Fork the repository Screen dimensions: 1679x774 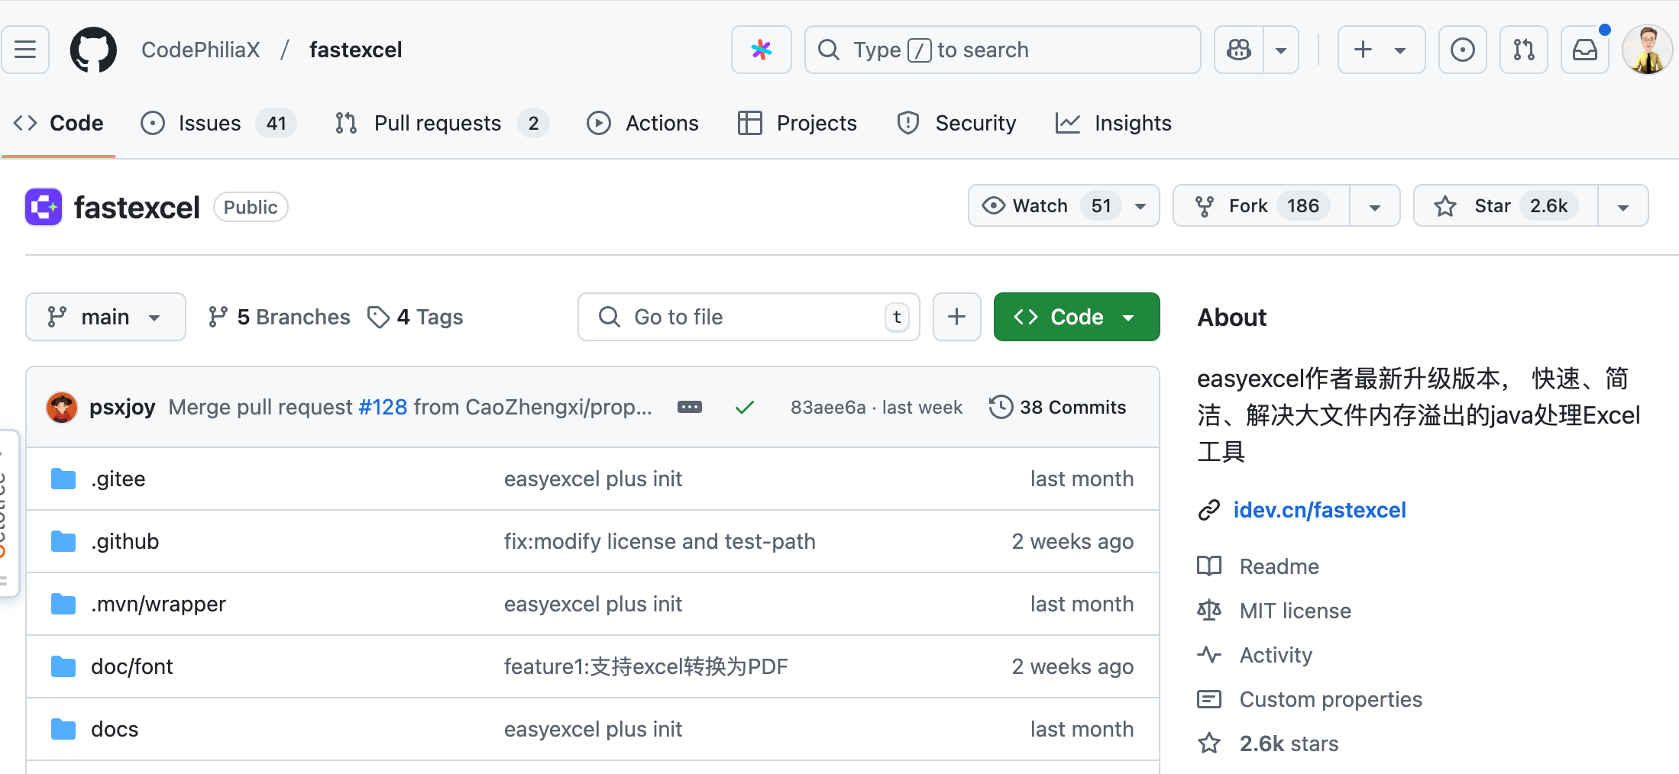coord(1262,205)
